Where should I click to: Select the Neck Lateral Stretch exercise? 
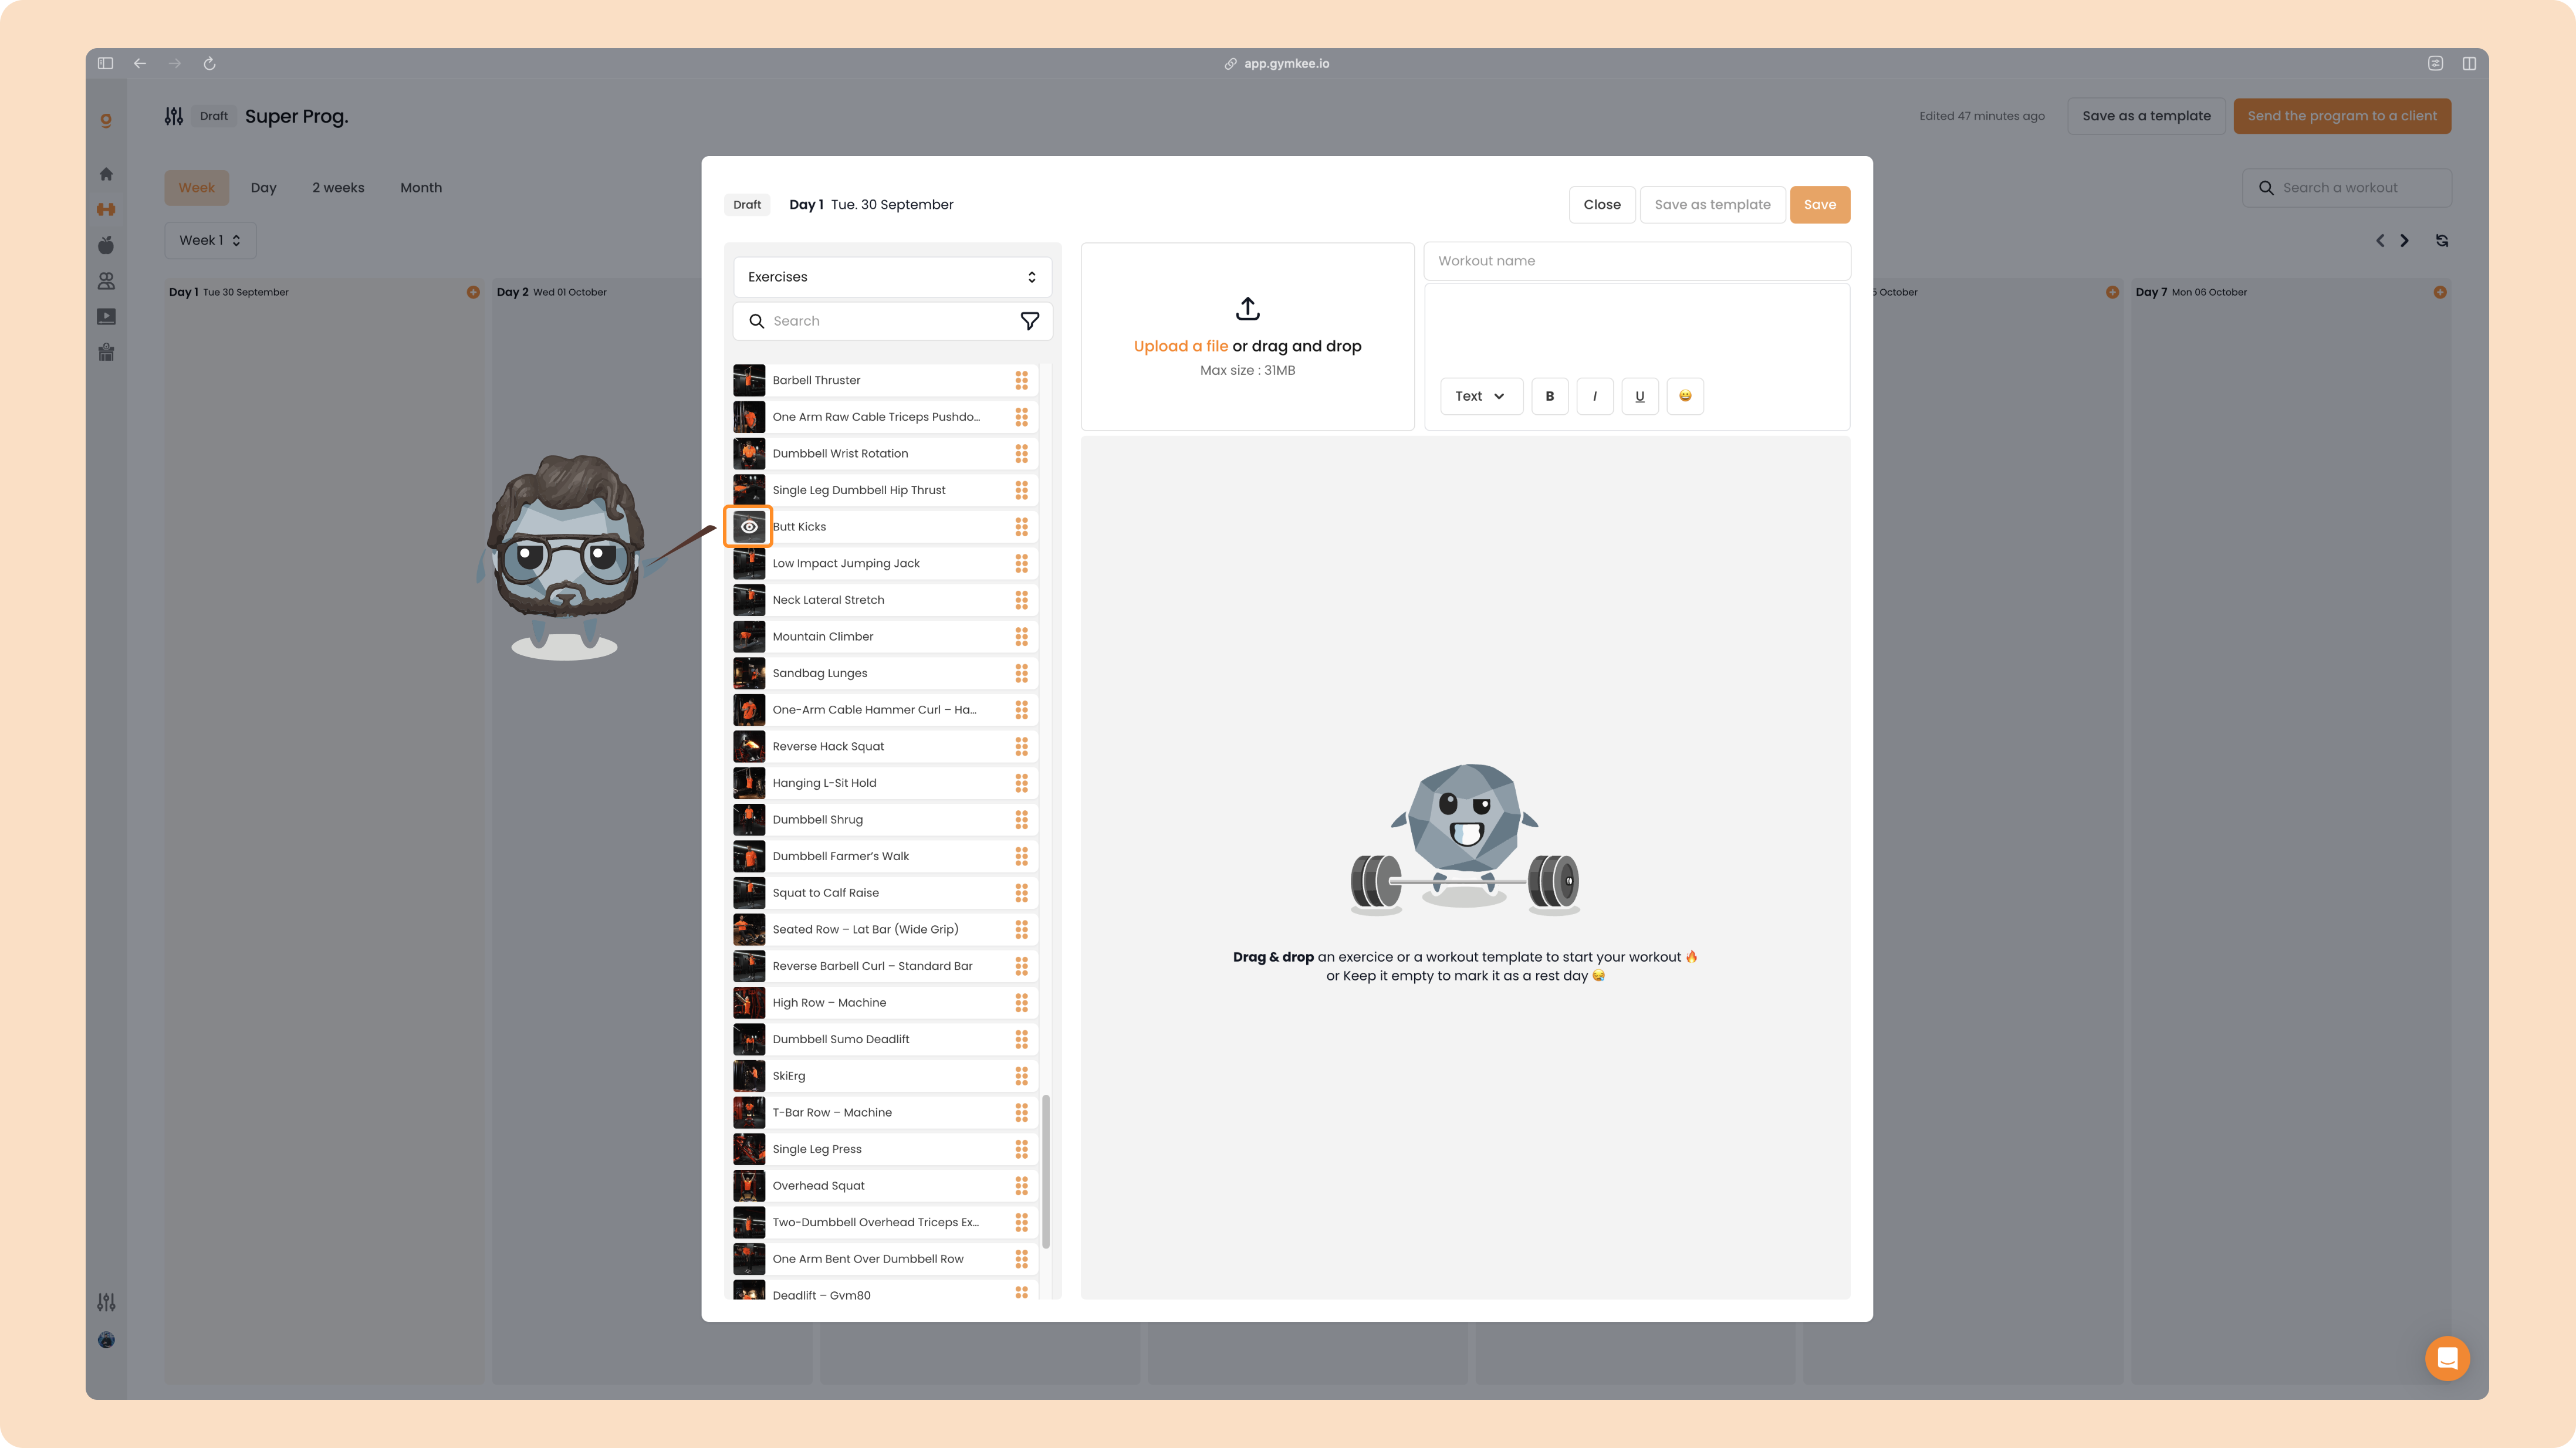pyautogui.click(x=885, y=600)
